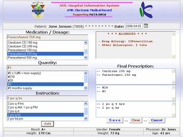Select Paracetamol 500 mg in the list
The image size is (183, 137).
point(46,58)
